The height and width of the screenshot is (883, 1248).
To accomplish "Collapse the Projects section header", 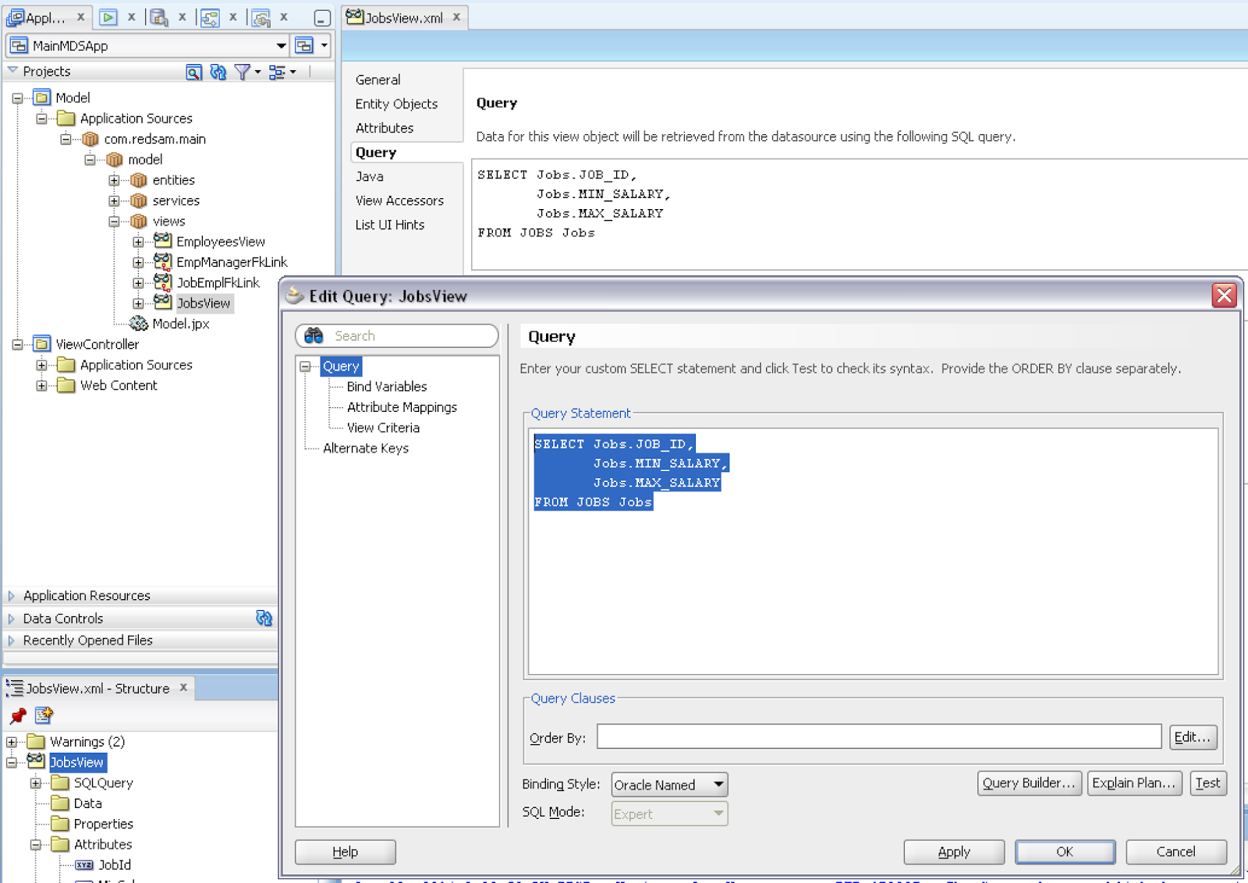I will [x=12, y=71].
